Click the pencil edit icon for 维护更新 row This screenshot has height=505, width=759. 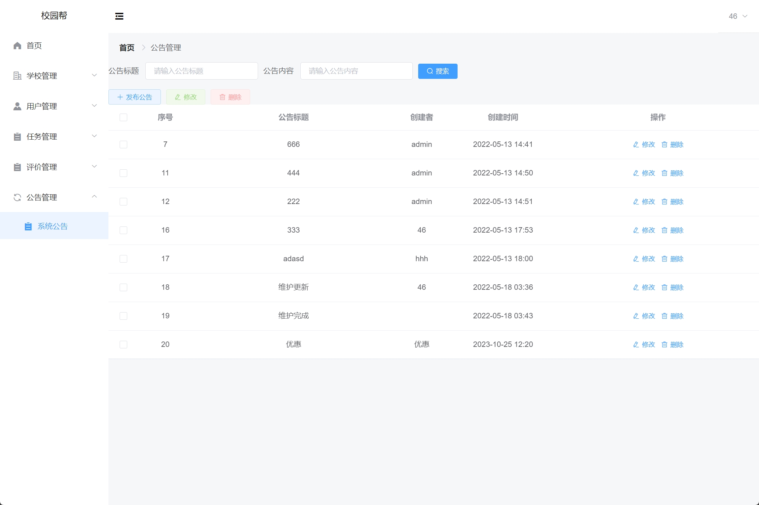coord(636,287)
